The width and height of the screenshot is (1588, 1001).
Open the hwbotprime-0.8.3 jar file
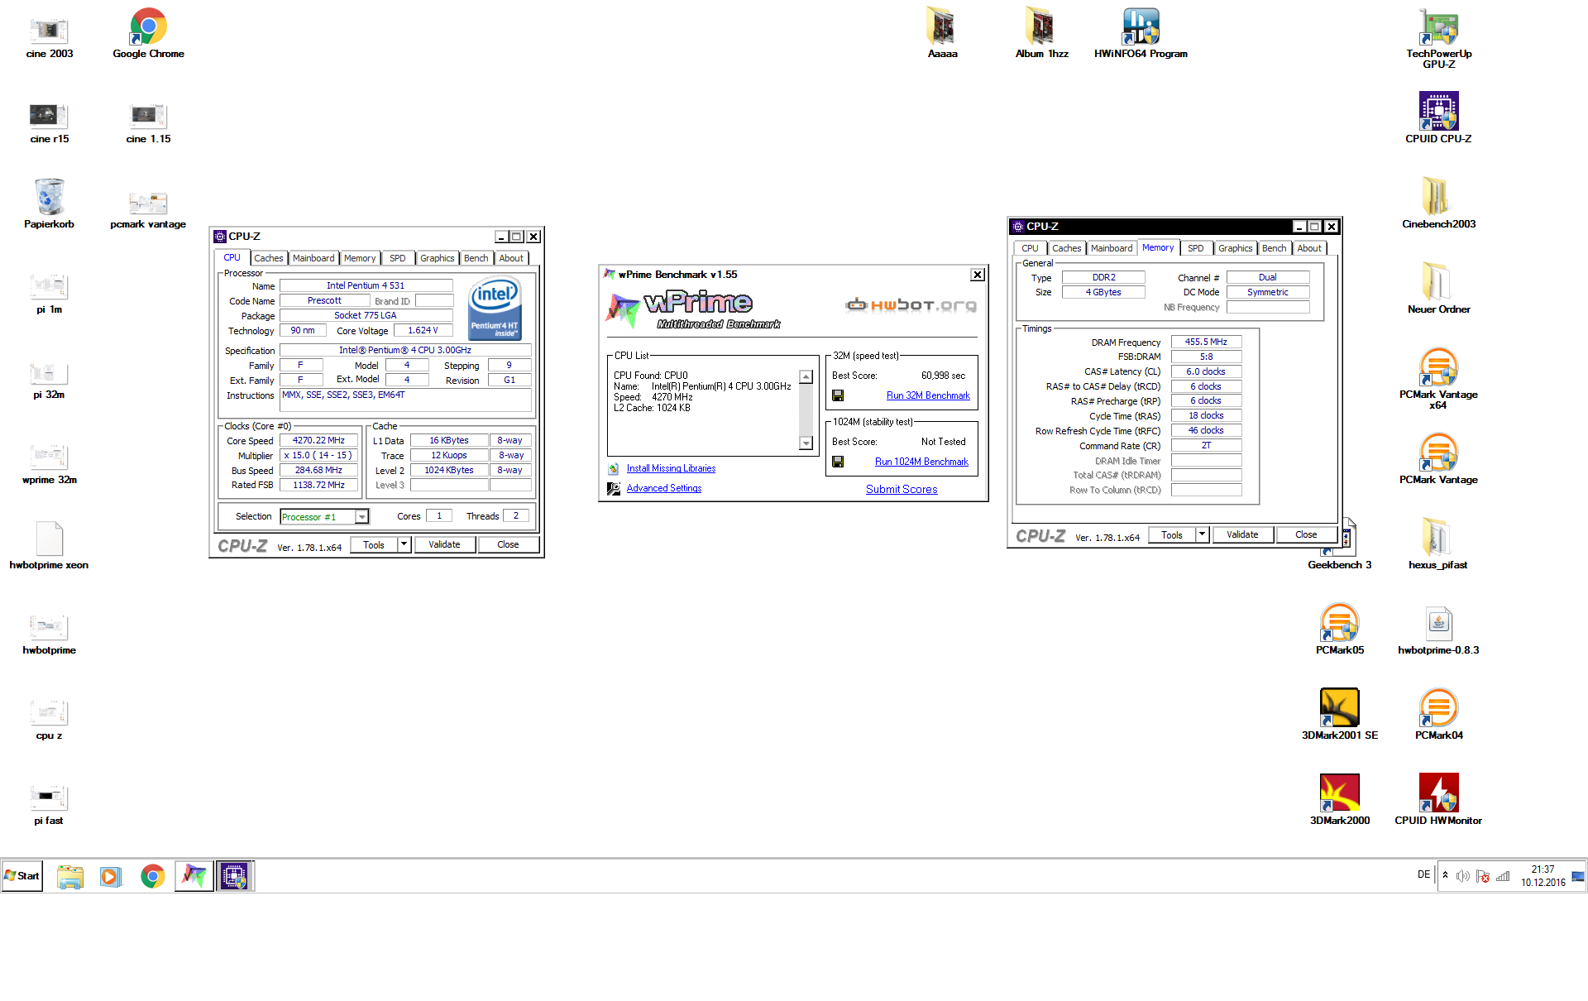click(1439, 630)
